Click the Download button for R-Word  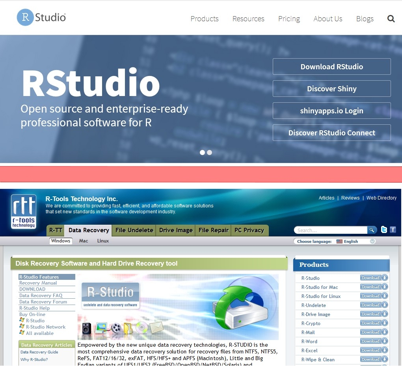click(x=374, y=341)
